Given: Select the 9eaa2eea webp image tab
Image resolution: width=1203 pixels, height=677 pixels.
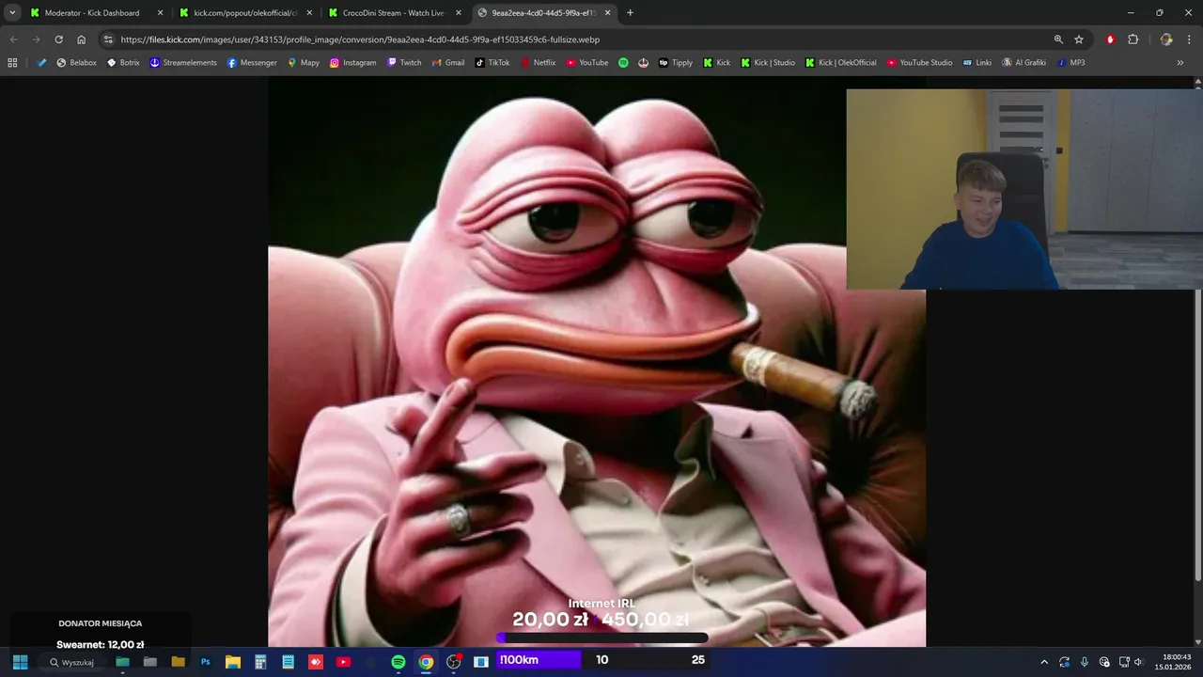Looking at the screenshot, I should click(544, 13).
